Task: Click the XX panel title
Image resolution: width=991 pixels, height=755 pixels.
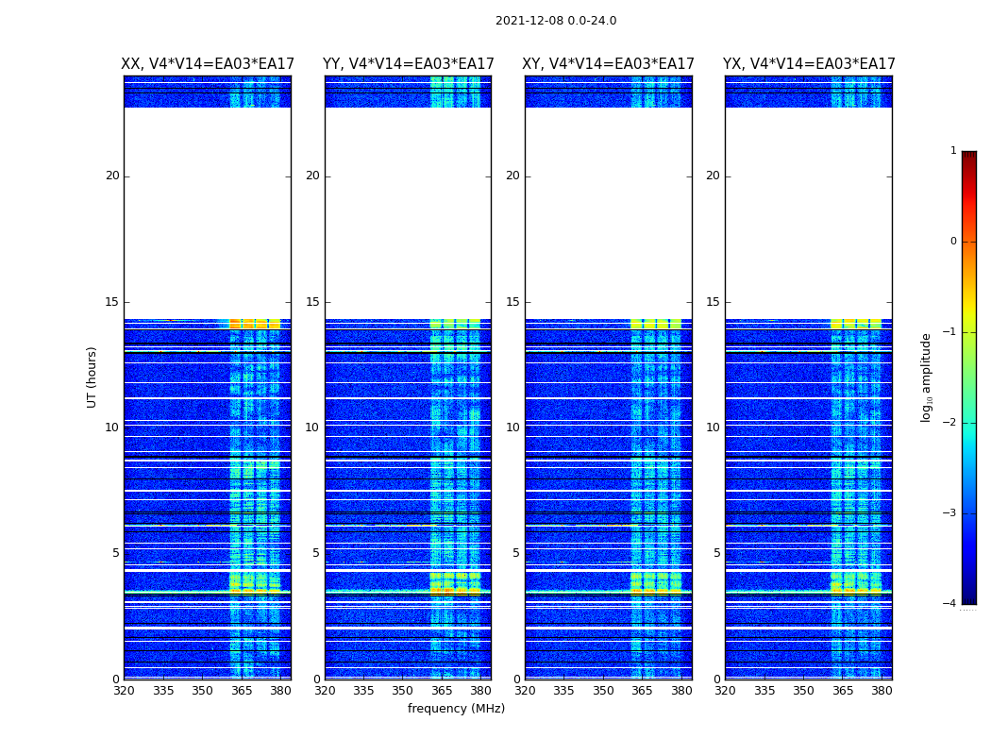Action: point(208,64)
